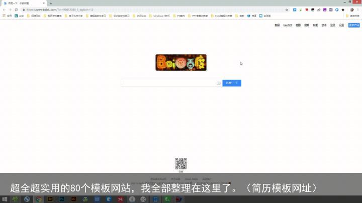Focus the baidu.com address bar
The width and height of the screenshot is (362, 203).
[155, 10]
